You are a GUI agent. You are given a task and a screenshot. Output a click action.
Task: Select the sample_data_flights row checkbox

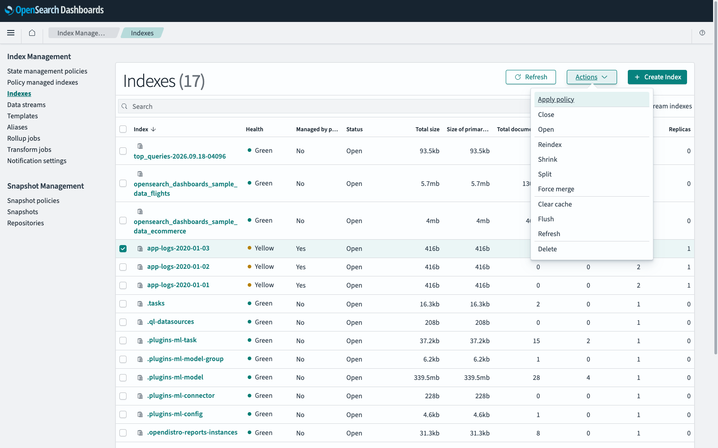[123, 183]
